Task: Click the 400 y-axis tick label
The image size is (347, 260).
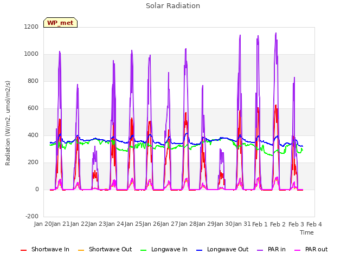Action: coord(33,135)
